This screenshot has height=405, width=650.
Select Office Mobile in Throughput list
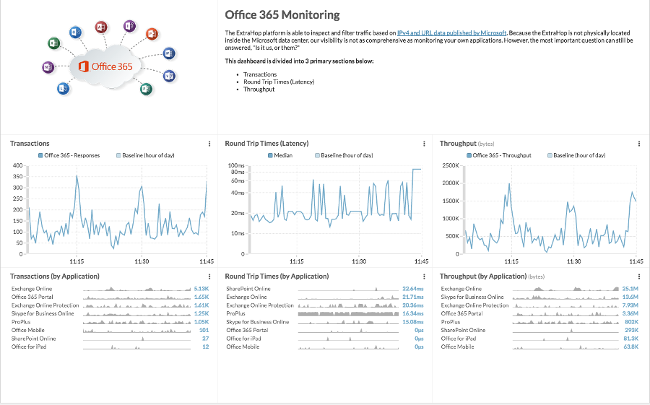(539, 347)
